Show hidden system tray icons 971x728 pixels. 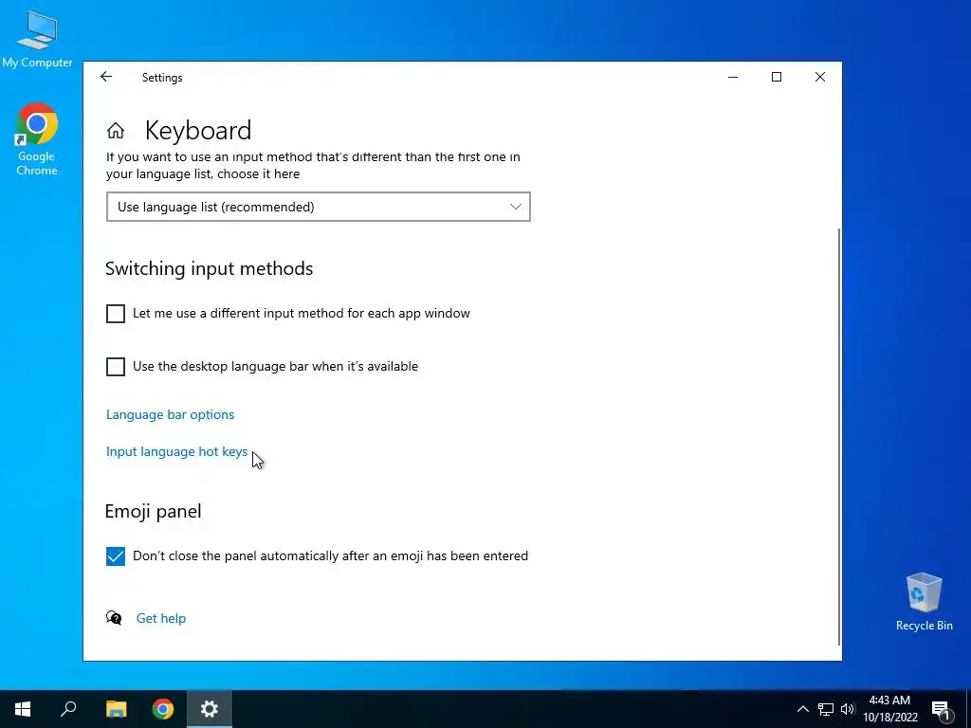tap(802, 709)
